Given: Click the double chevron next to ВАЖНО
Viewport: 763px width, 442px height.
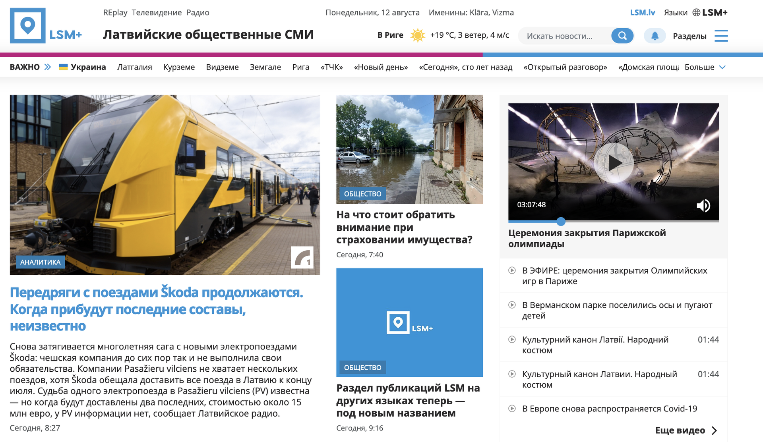Looking at the screenshot, I should click(x=48, y=67).
